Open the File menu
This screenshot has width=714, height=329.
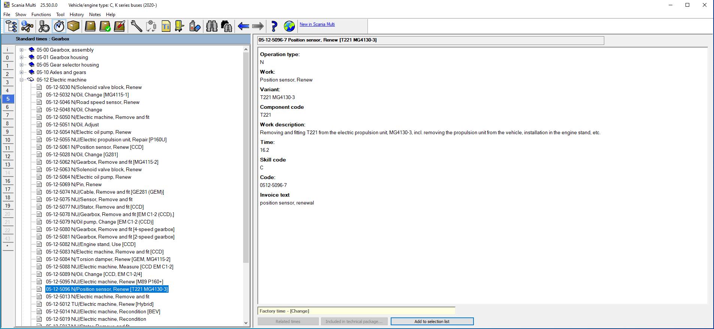(x=7, y=15)
